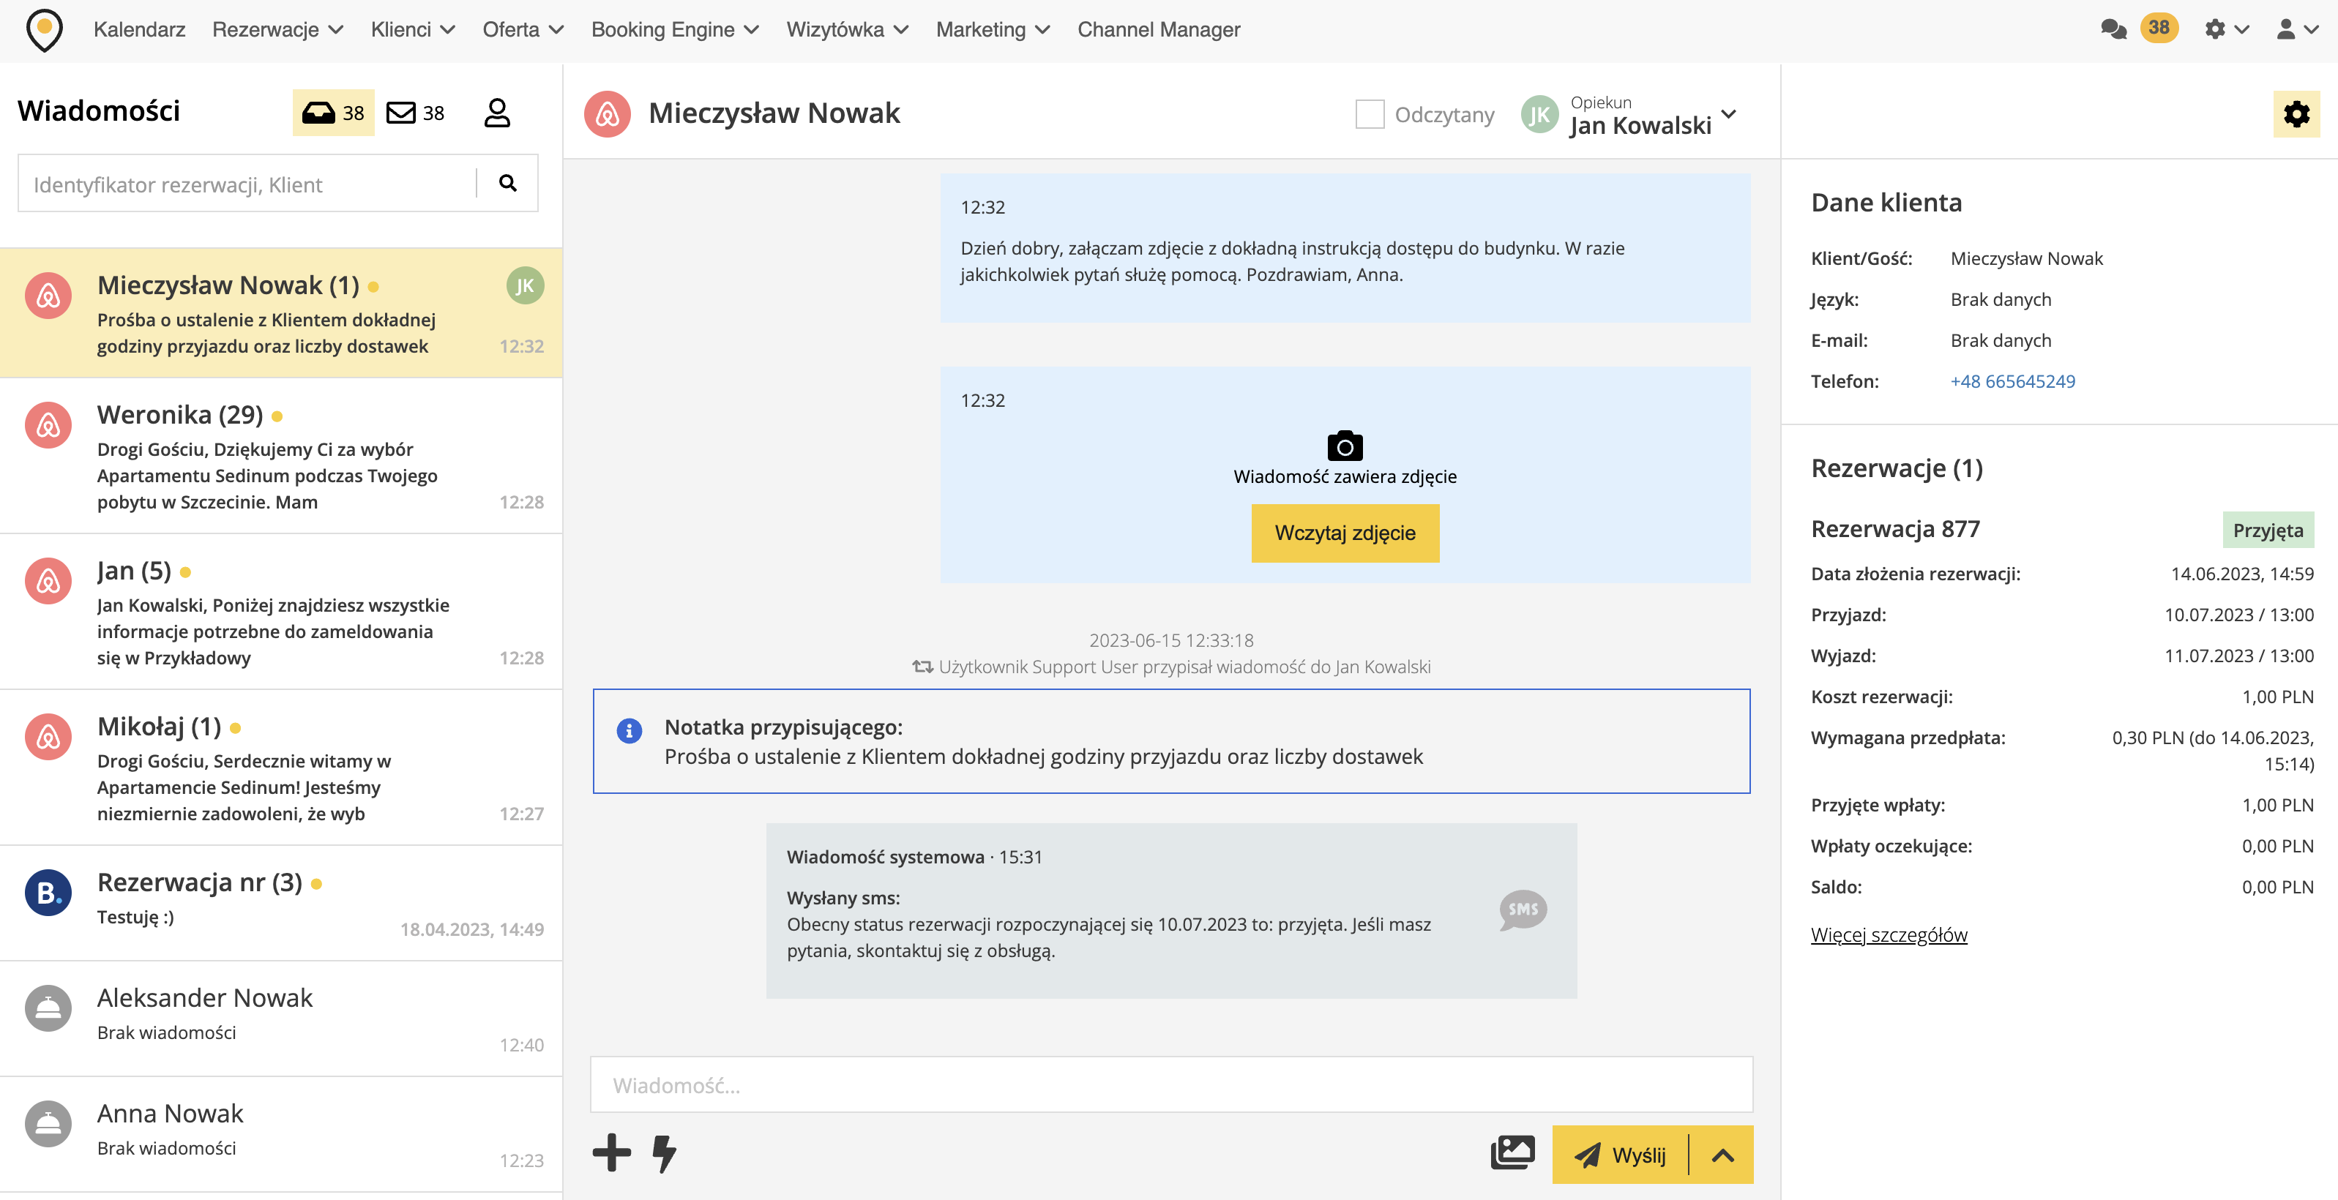The height and width of the screenshot is (1200, 2338).
Task: Click the image attachment icon
Action: (1512, 1153)
